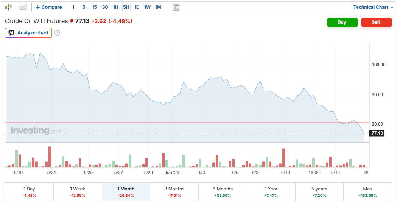
Task: Click the green Buy button
Action: tap(342, 22)
